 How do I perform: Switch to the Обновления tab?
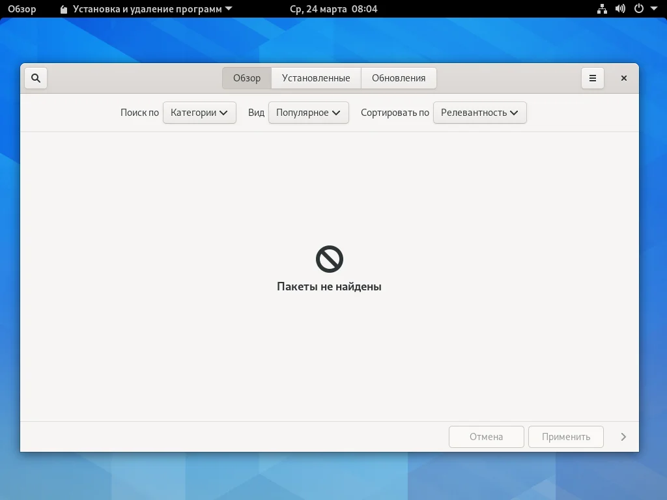[399, 77]
